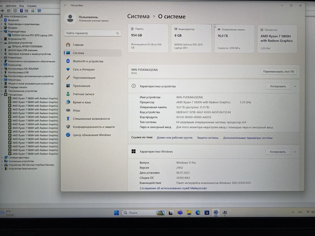Screen dimensions: 315x236
Task: Click the РУС language indicator in the tray
Action: (300, 212)
